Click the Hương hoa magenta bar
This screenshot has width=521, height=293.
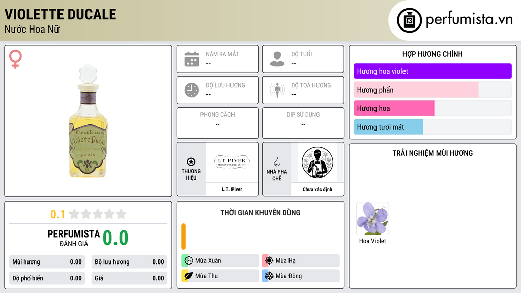coord(394,108)
